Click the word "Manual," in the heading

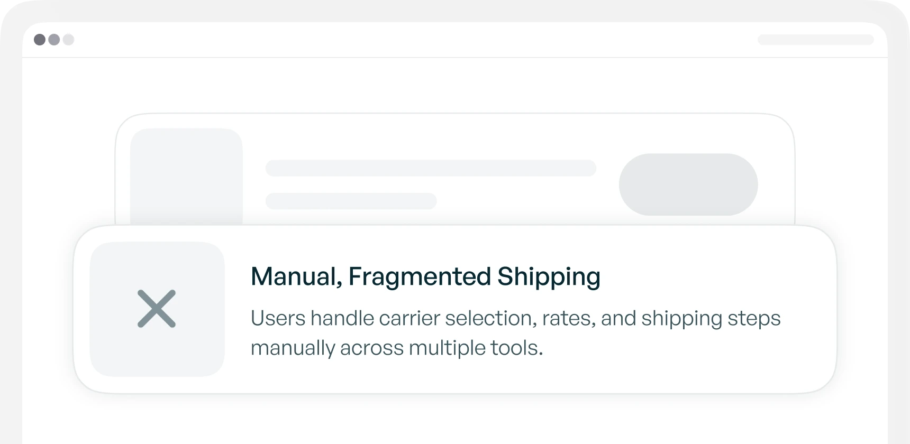click(296, 276)
